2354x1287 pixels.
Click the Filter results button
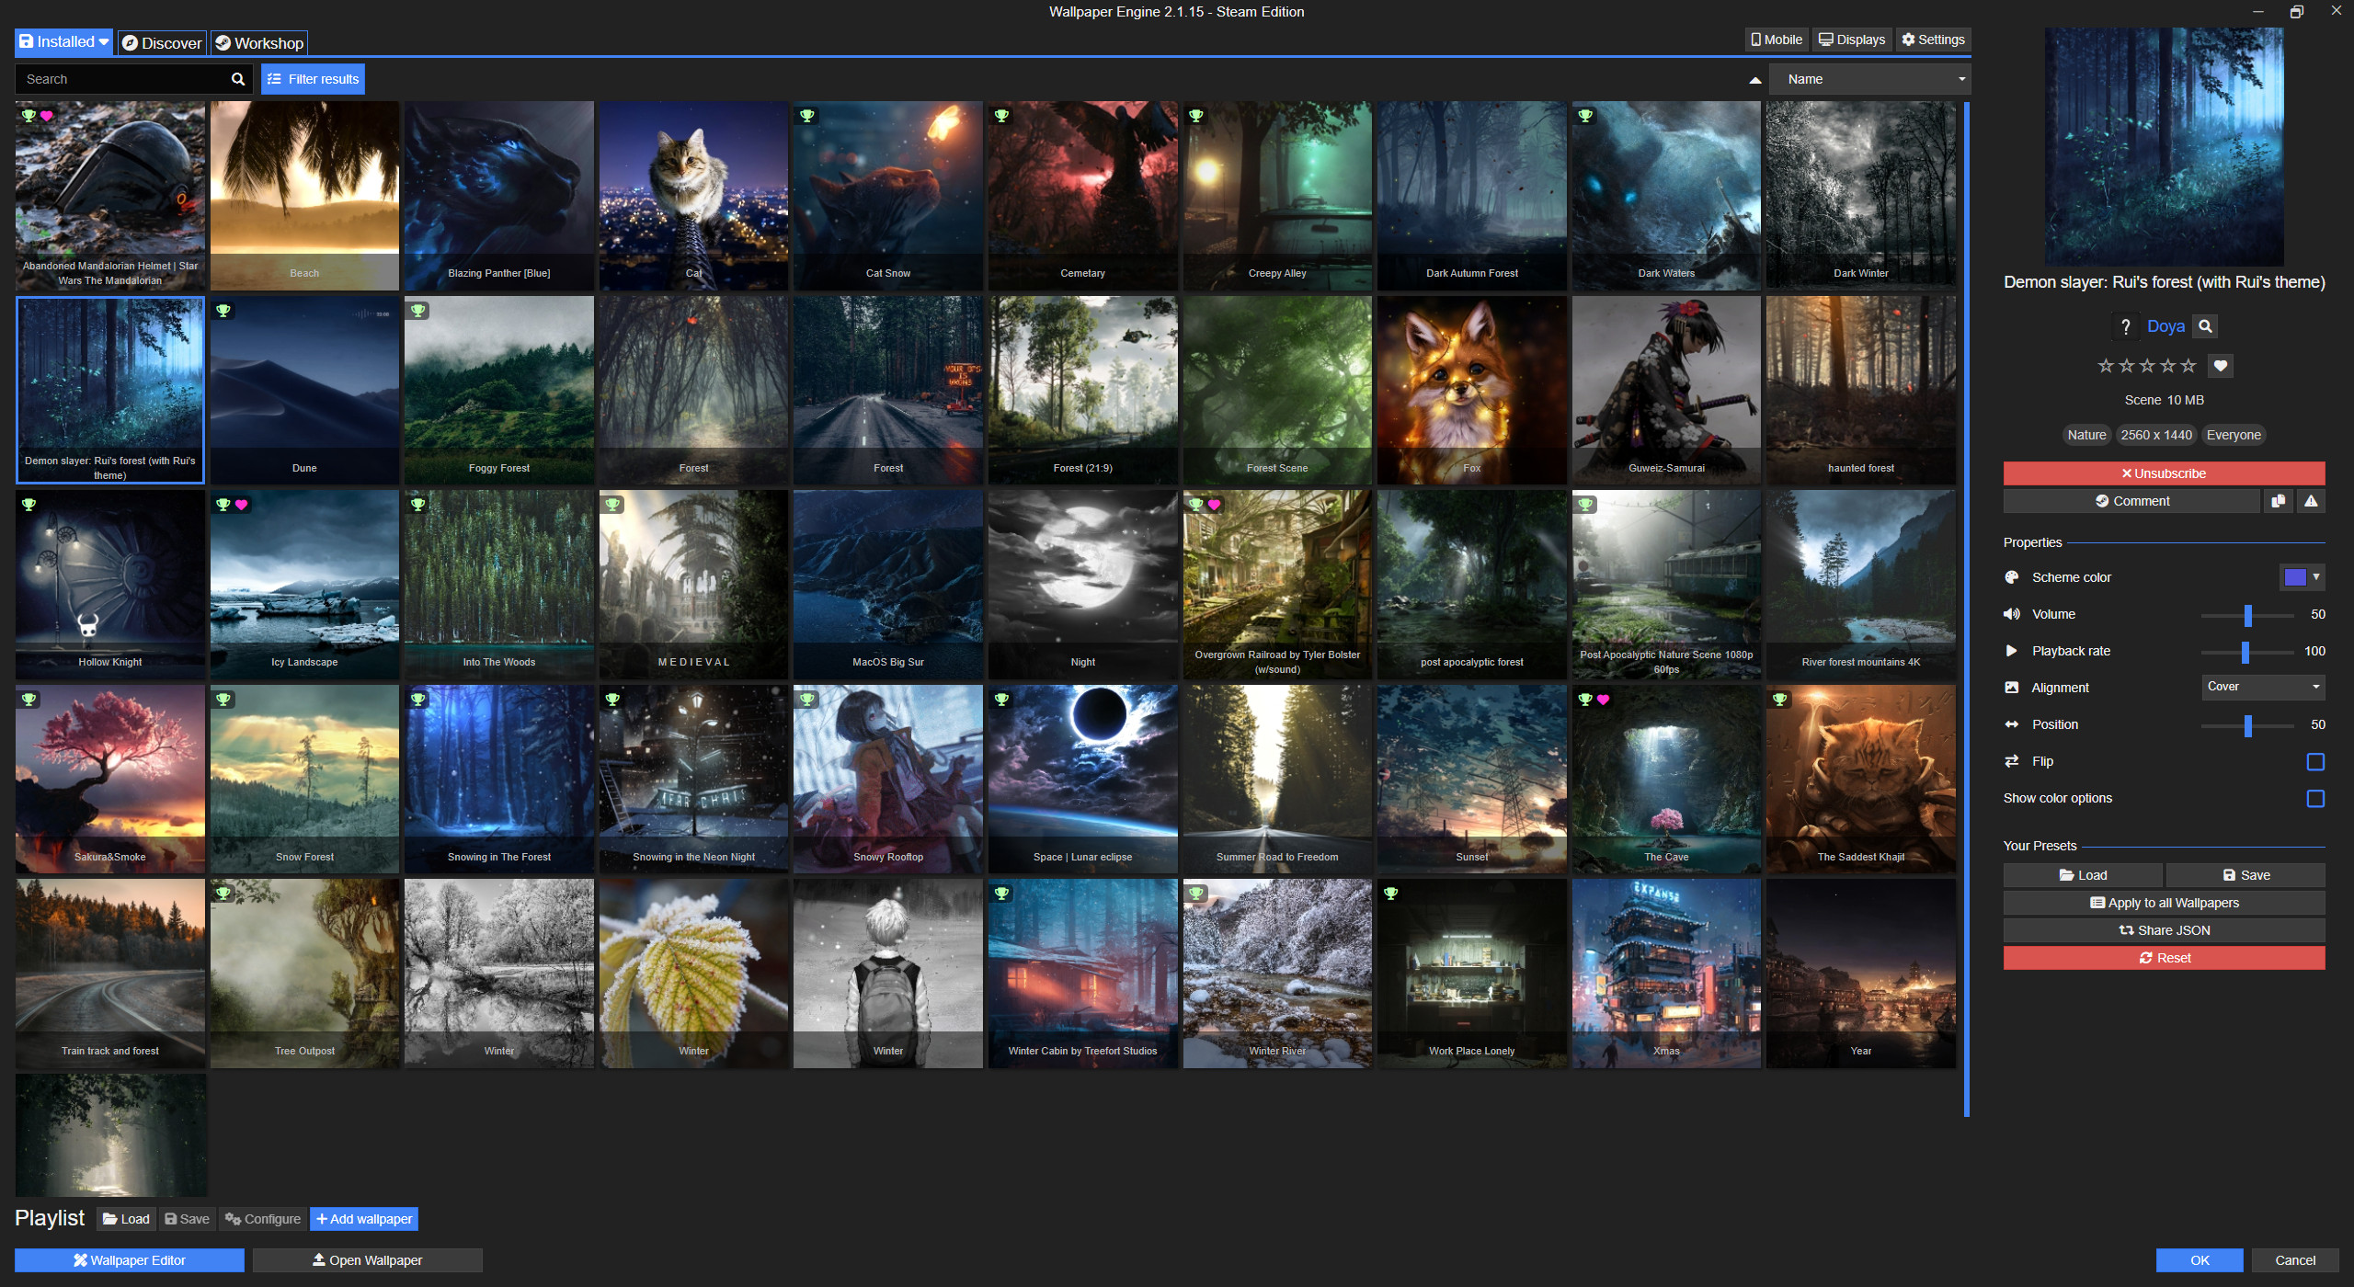pyautogui.click(x=313, y=79)
